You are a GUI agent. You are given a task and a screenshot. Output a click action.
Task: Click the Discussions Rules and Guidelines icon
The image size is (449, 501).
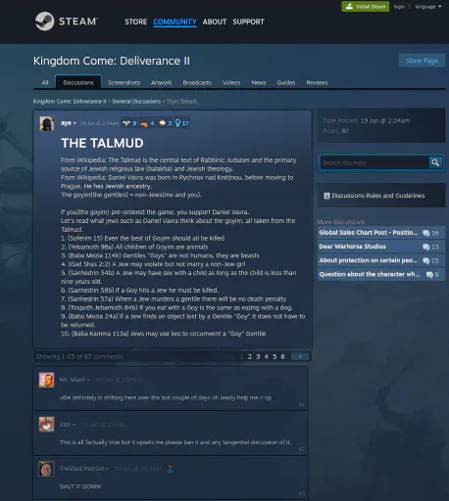pyautogui.click(x=326, y=196)
